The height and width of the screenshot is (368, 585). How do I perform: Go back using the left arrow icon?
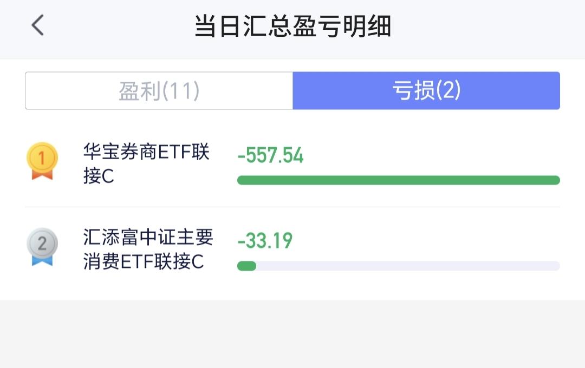(x=38, y=25)
